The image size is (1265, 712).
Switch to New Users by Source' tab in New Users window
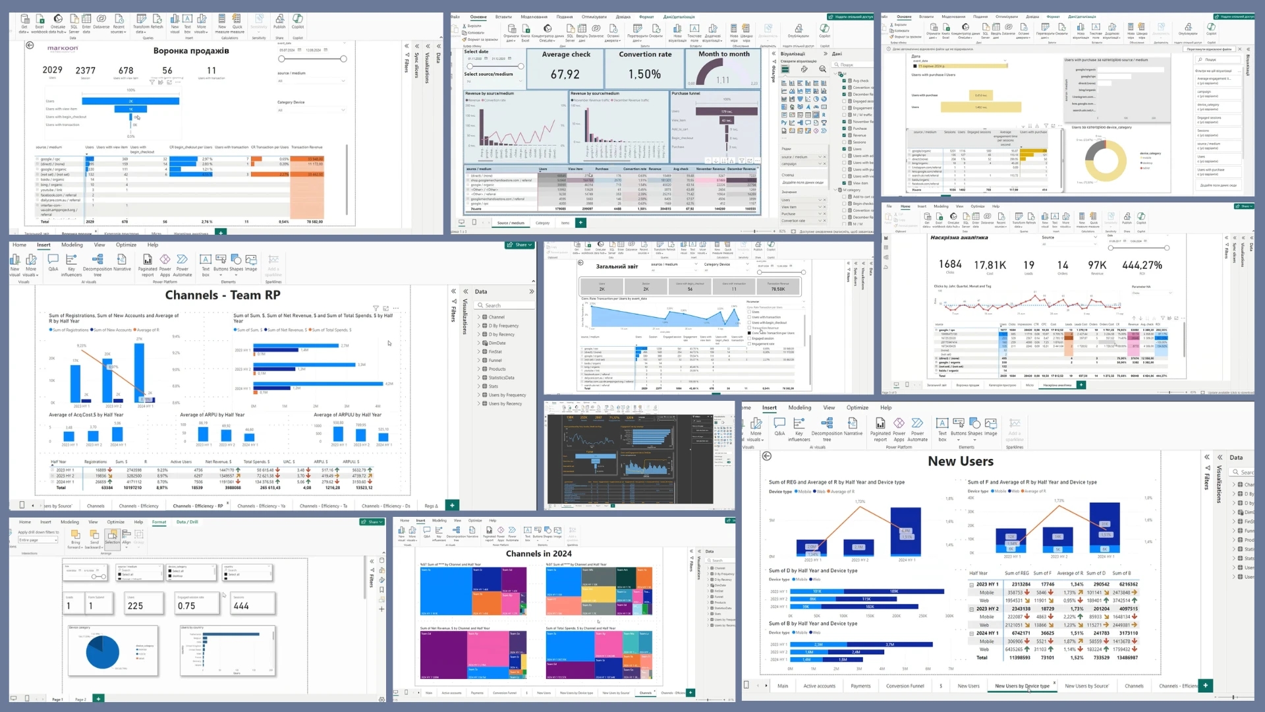coord(1086,686)
